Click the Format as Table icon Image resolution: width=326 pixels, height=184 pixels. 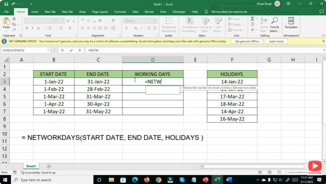pos(205,25)
